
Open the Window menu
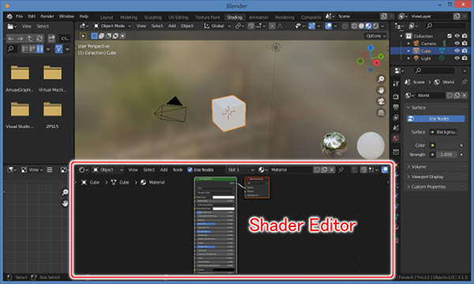pyautogui.click(x=66, y=17)
